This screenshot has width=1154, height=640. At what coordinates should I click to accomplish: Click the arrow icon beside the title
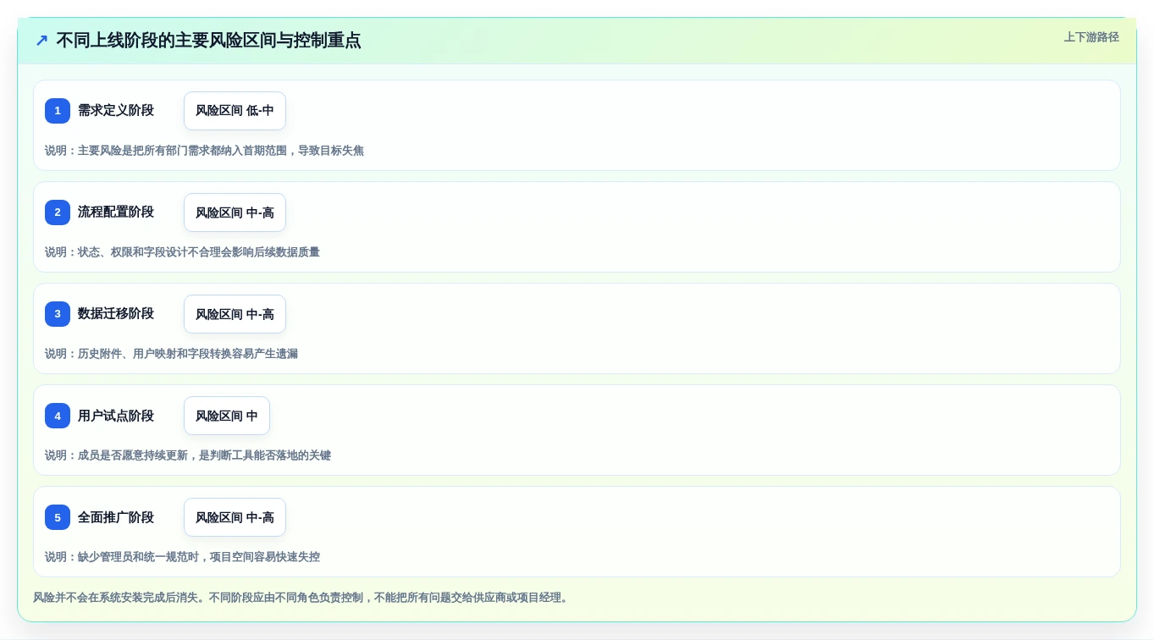41,41
